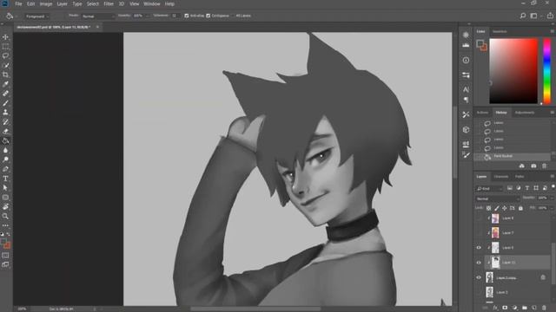Show Layer 7 visibility box
The image size is (556, 312).
pyautogui.click(x=479, y=233)
